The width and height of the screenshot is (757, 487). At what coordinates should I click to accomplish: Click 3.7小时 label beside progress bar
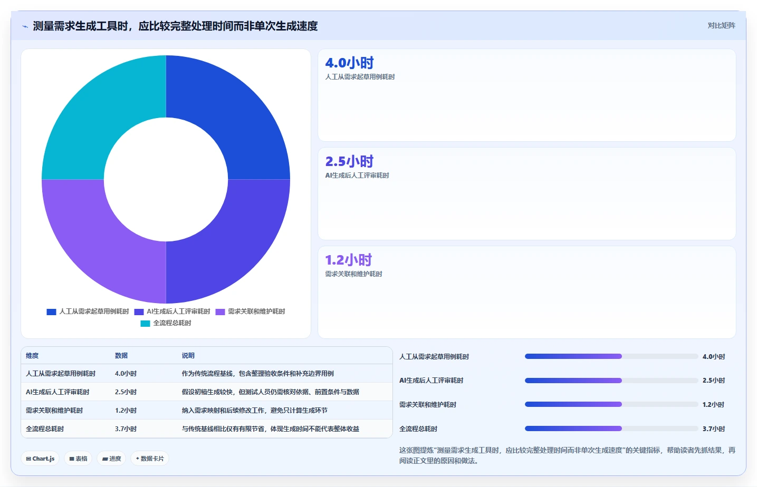click(713, 429)
